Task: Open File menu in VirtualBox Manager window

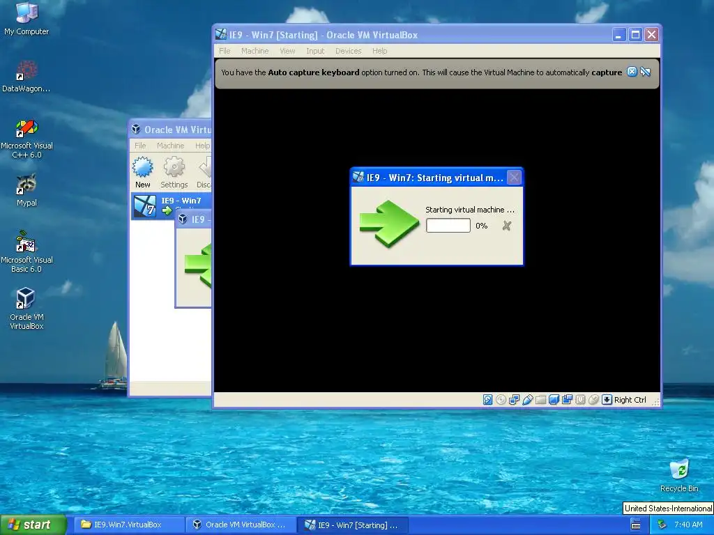Action: pos(140,146)
